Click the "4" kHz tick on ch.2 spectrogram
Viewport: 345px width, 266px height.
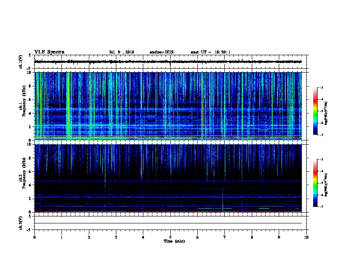click(30, 185)
